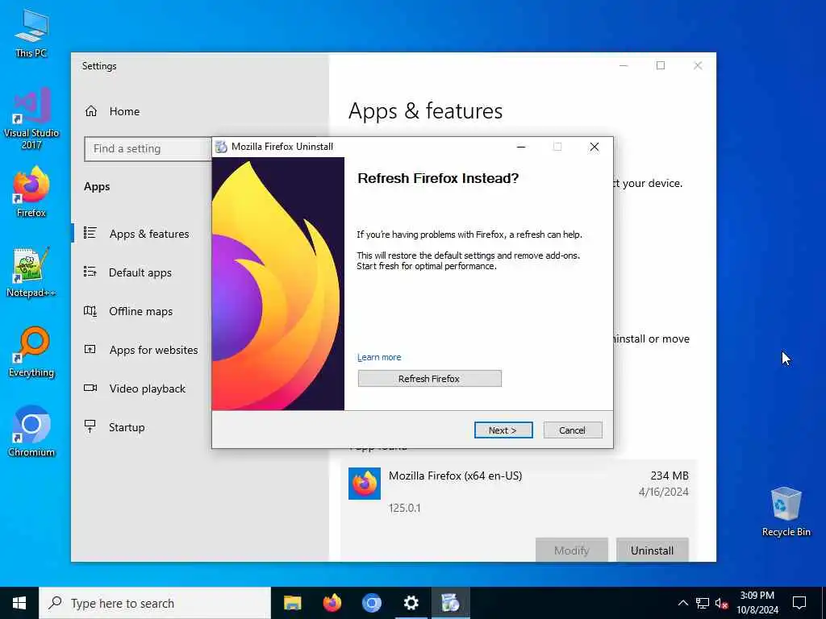
Task: Click the Find a setting field
Action: (x=148, y=148)
